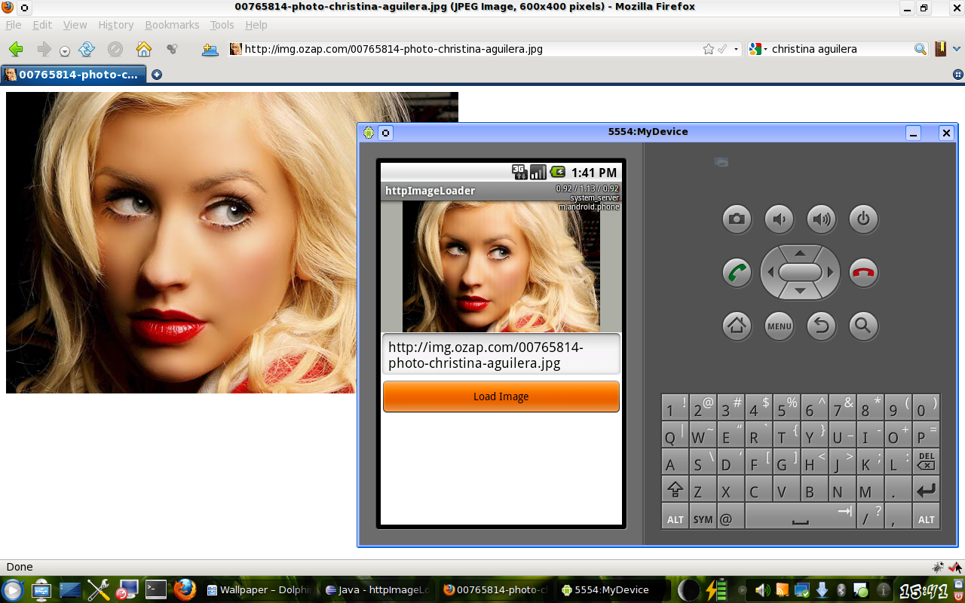
Task: Open the Edit menu
Action: [x=42, y=25]
